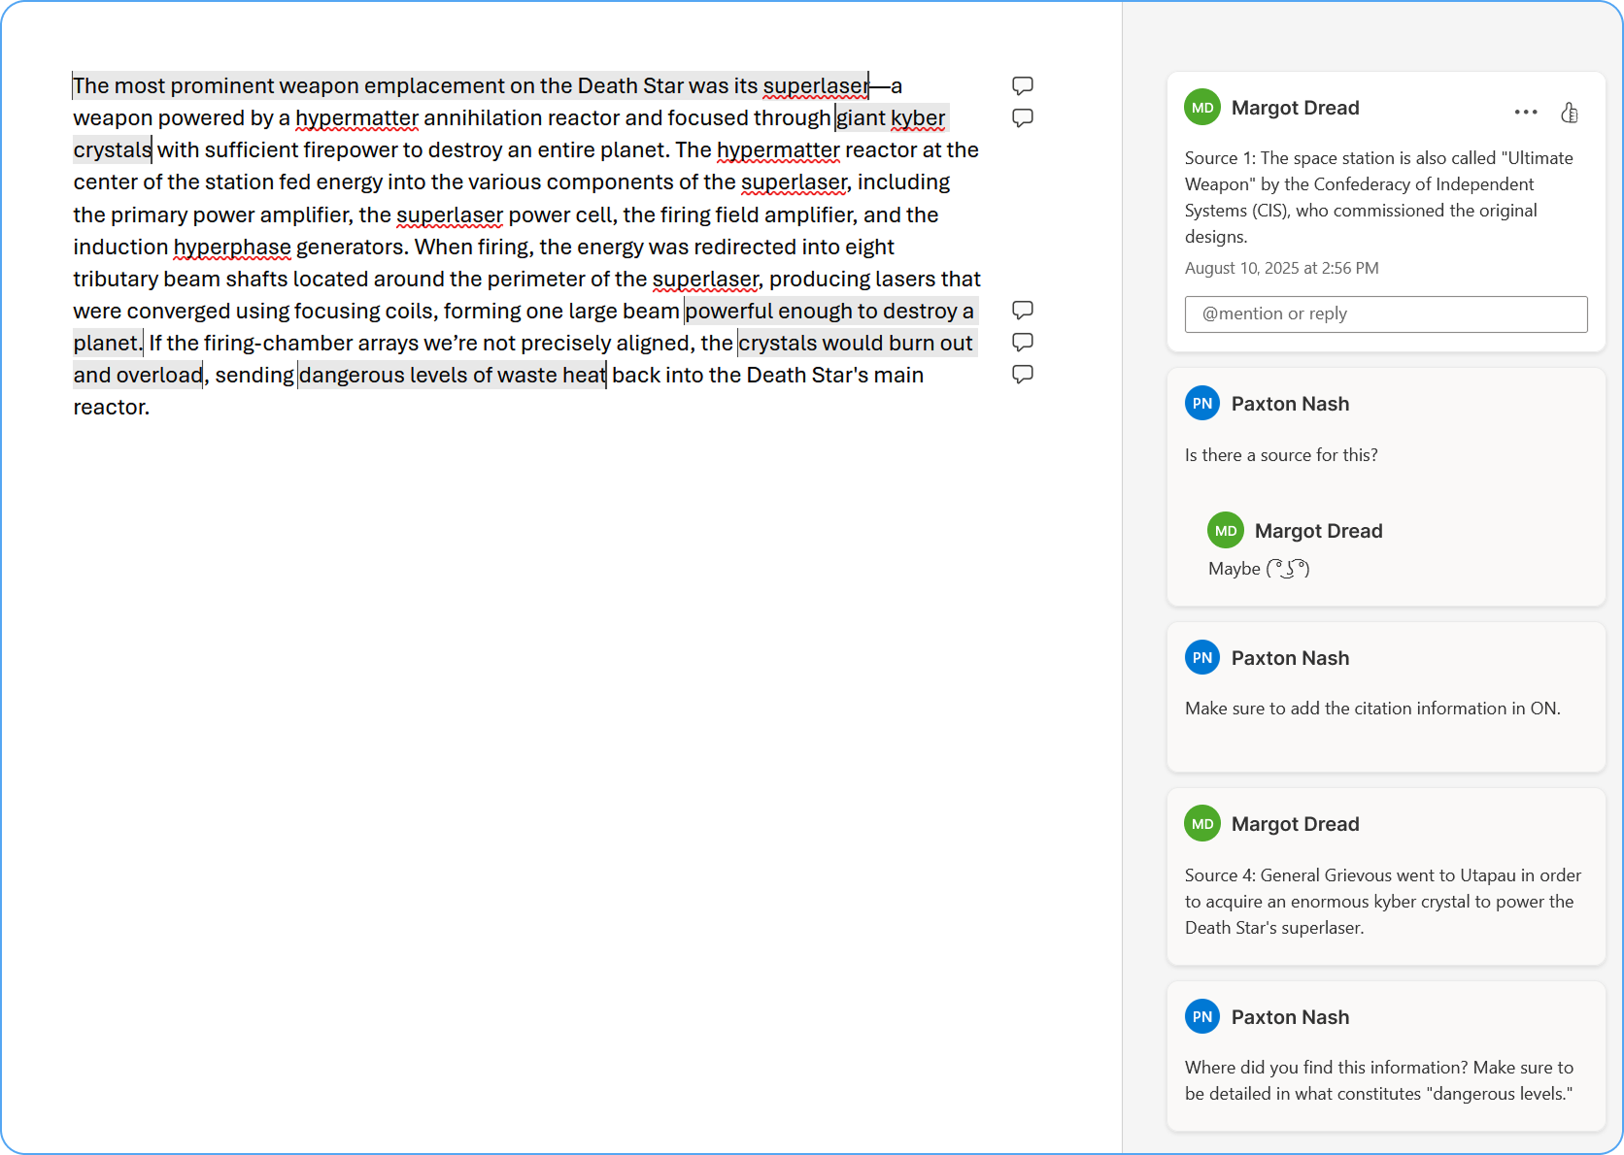Click highlighted text 'powerful enough to destroy a'
Image resolution: width=1624 pixels, height=1155 pixels.
tap(829, 311)
